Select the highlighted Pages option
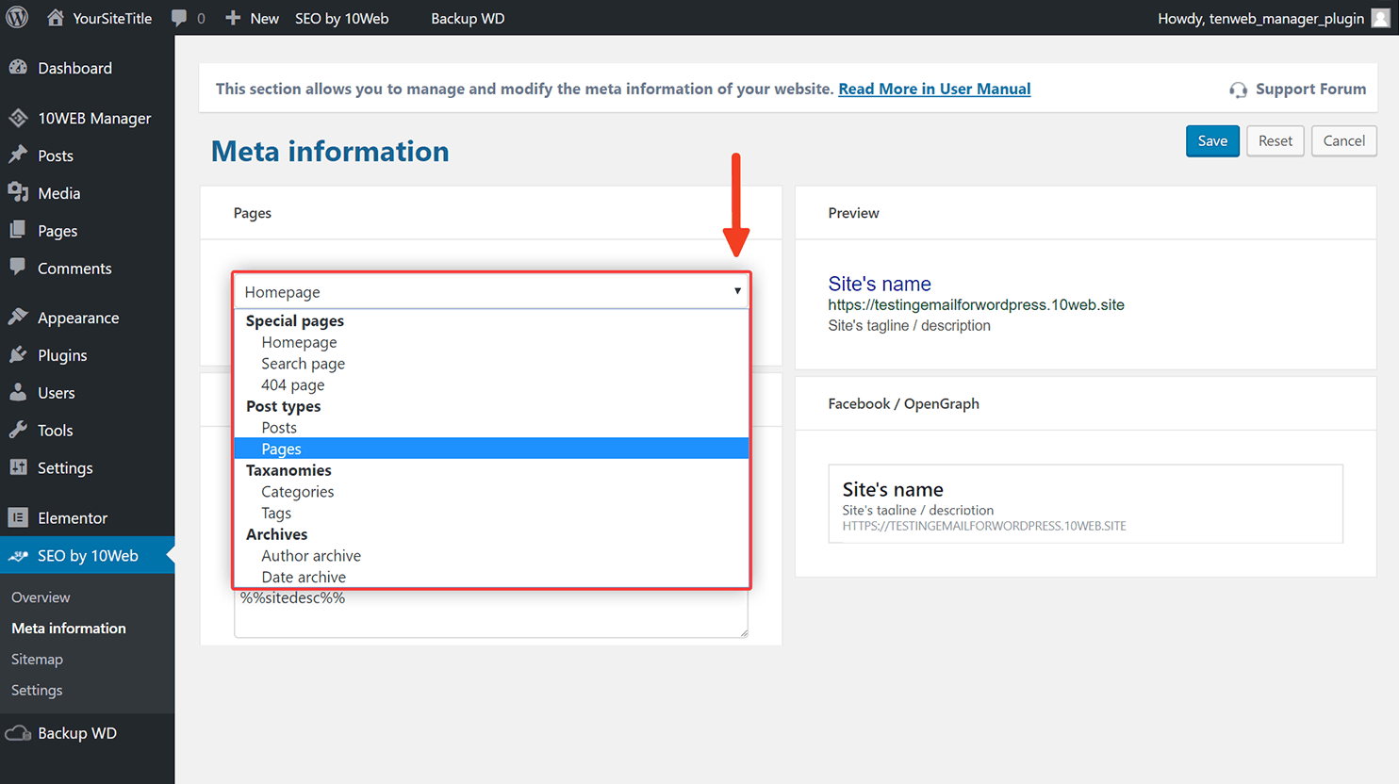Viewport: 1399px width, 784px height. [491, 449]
